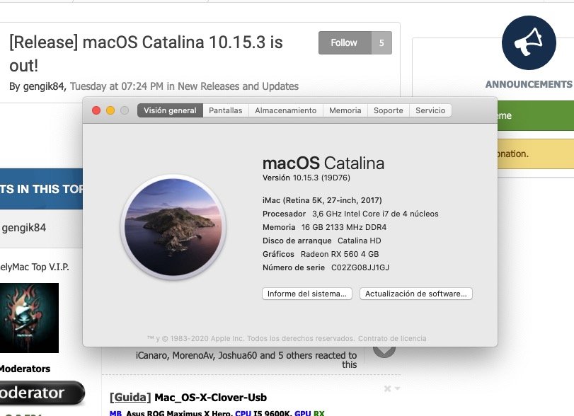Open gengik84 avatar thumbnail
Viewport: 574px width, 416px height.
pos(29,318)
